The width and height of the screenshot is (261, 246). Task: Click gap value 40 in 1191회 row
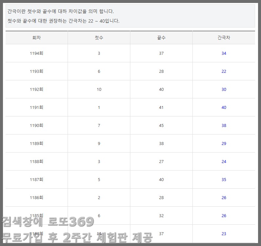coord(224,108)
